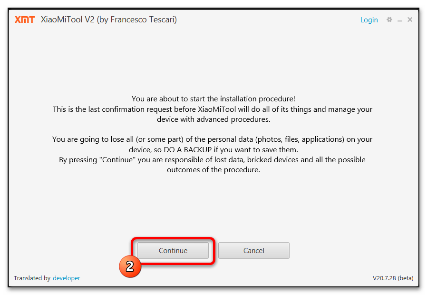The height and width of the screenshot is (295, 427).
Task: Cancel the installation procedure
Action: pyautogui.click(x=253, y=250)
